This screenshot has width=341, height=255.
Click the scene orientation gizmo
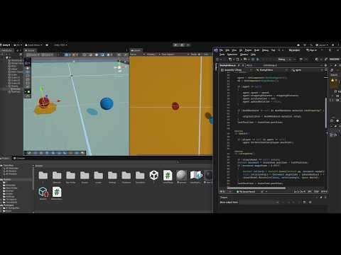pos(119,67)
